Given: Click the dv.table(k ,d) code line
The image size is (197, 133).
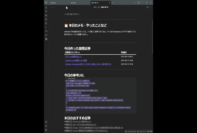Looking at the screenshot, I should click(71, 110).
